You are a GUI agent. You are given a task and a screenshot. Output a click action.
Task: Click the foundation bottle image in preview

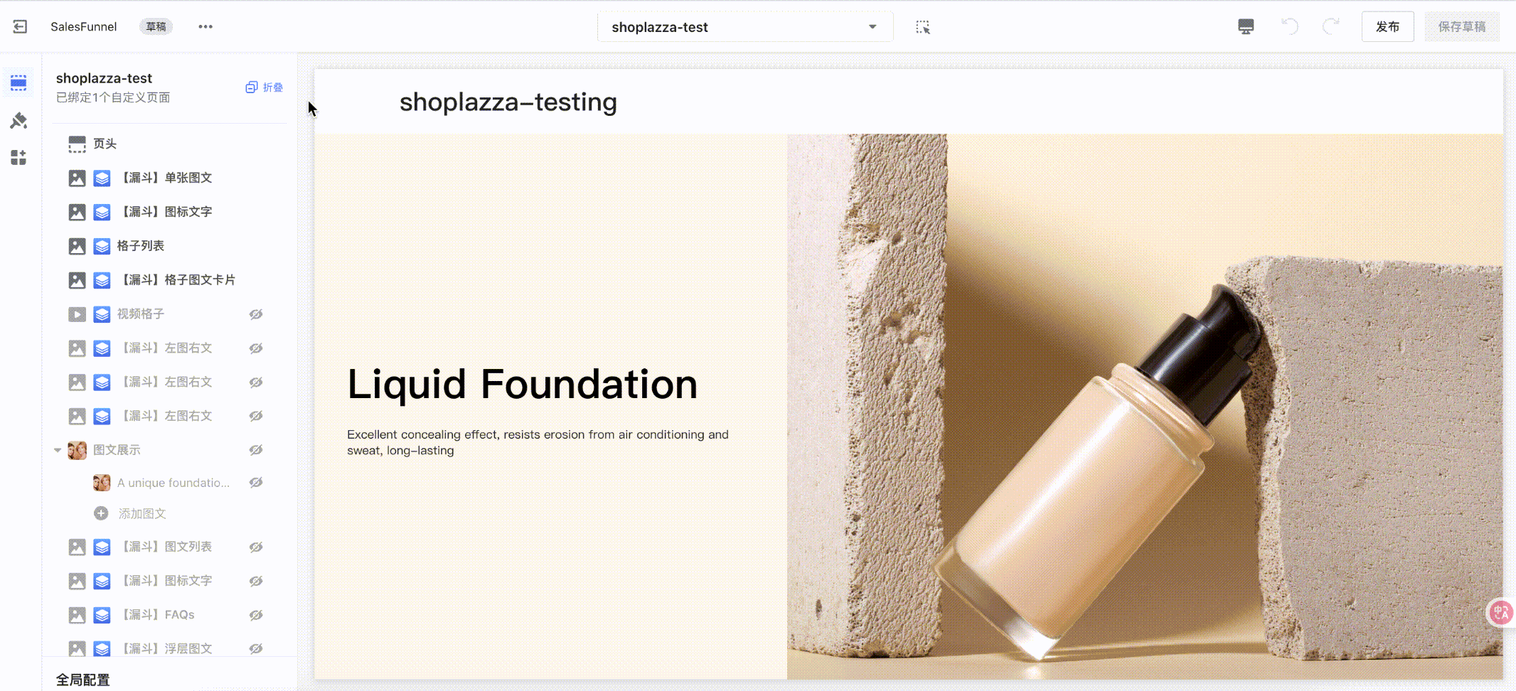1145,407
